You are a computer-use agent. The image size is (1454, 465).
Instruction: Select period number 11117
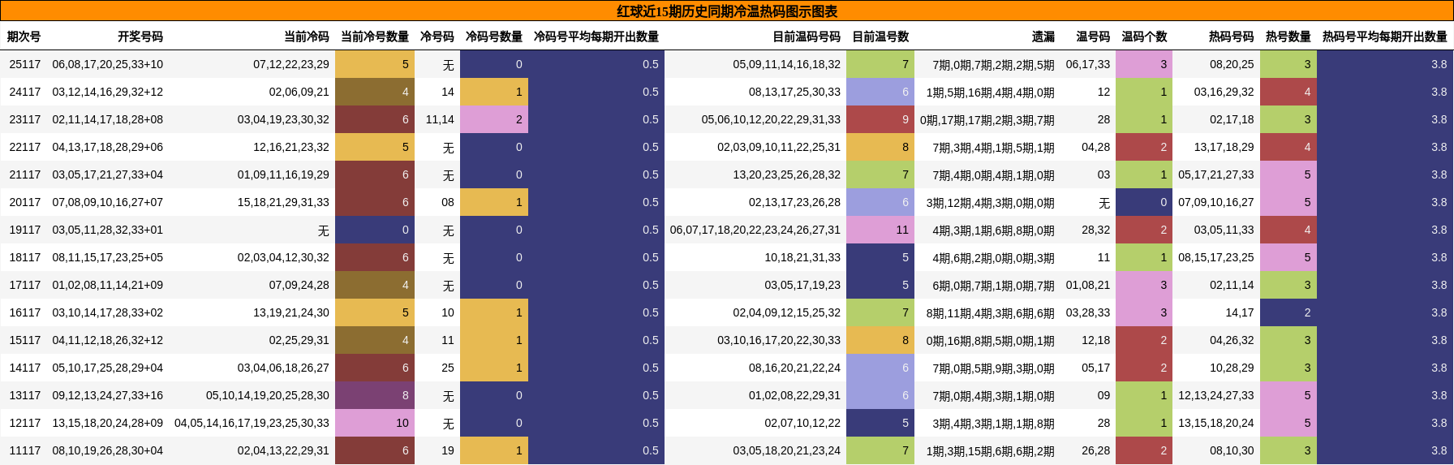tap(25, 450)
